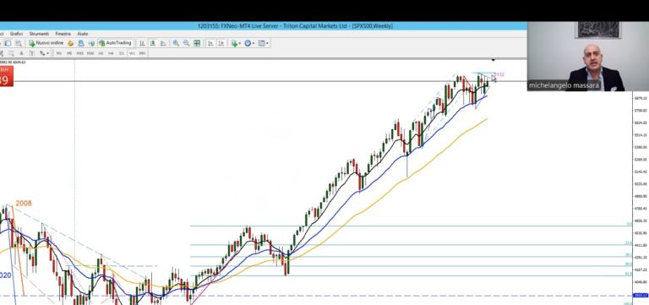
Task: Click the 2008 chart text label
Action: [x=24, y=204]
